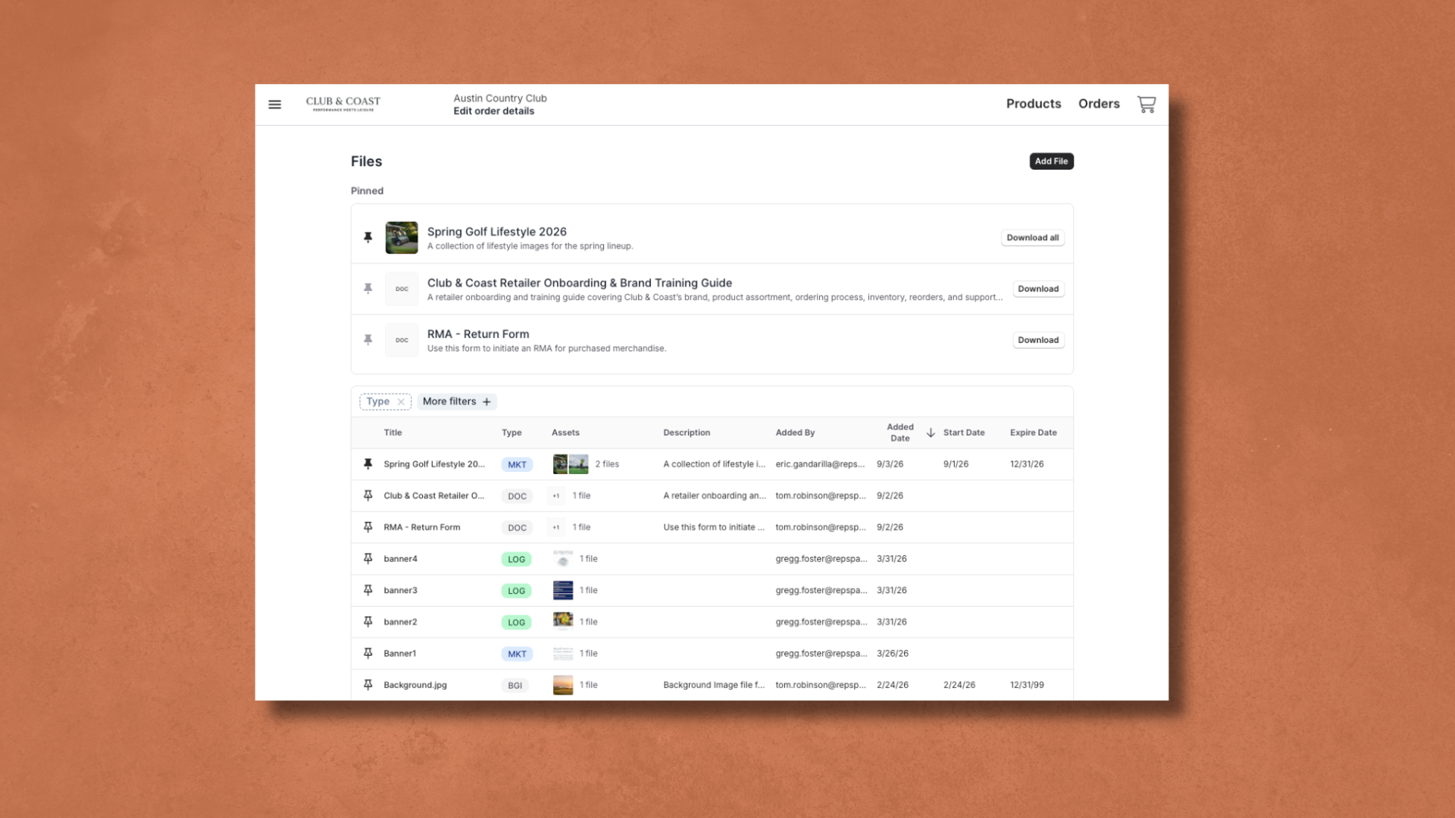Pin the RMA - Return Form table row
The width and height of the screenshot is (1455, 818).
pyautogui.click(x=368, y=527)
